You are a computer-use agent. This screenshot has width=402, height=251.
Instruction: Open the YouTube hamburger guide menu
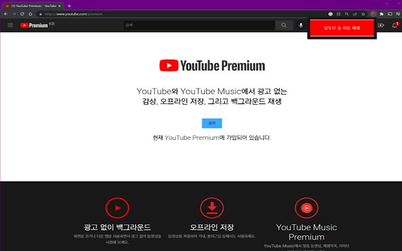[10, 25]
